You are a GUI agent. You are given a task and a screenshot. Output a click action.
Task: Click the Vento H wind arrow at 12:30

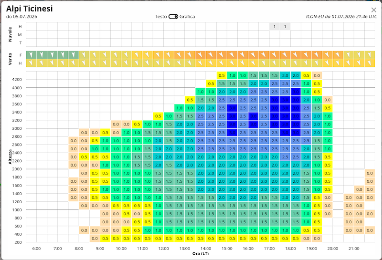pyautogui.click(x=180, y=63)
